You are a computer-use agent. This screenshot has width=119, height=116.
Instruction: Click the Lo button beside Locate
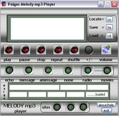tap(109, 19)
